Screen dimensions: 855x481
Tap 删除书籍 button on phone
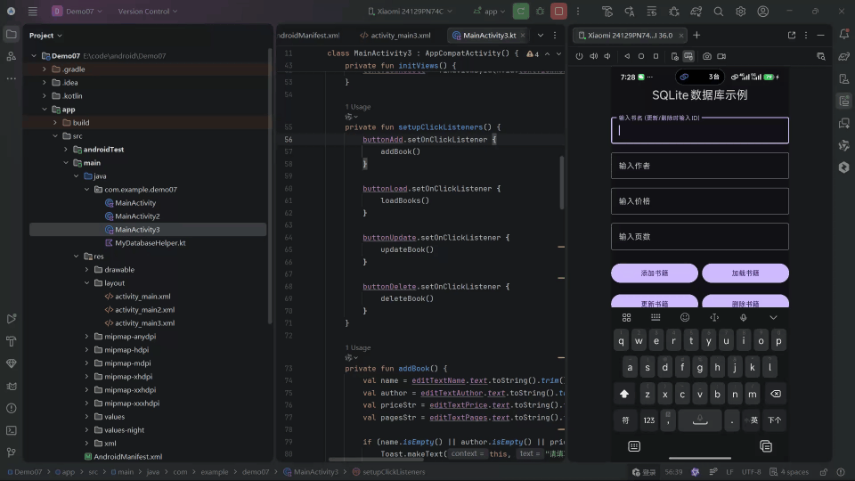[745, 302]
